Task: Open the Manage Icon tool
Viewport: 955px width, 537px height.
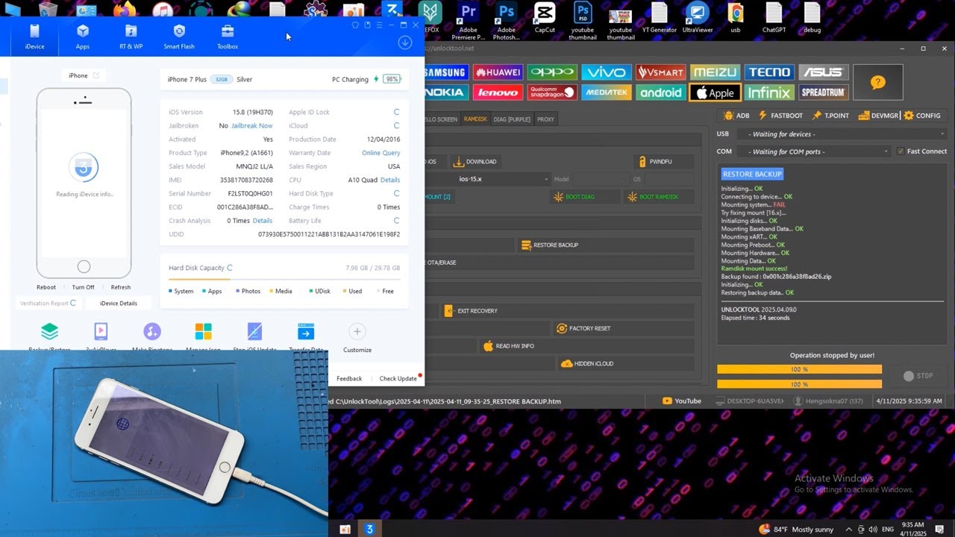Action: [203, 336]
